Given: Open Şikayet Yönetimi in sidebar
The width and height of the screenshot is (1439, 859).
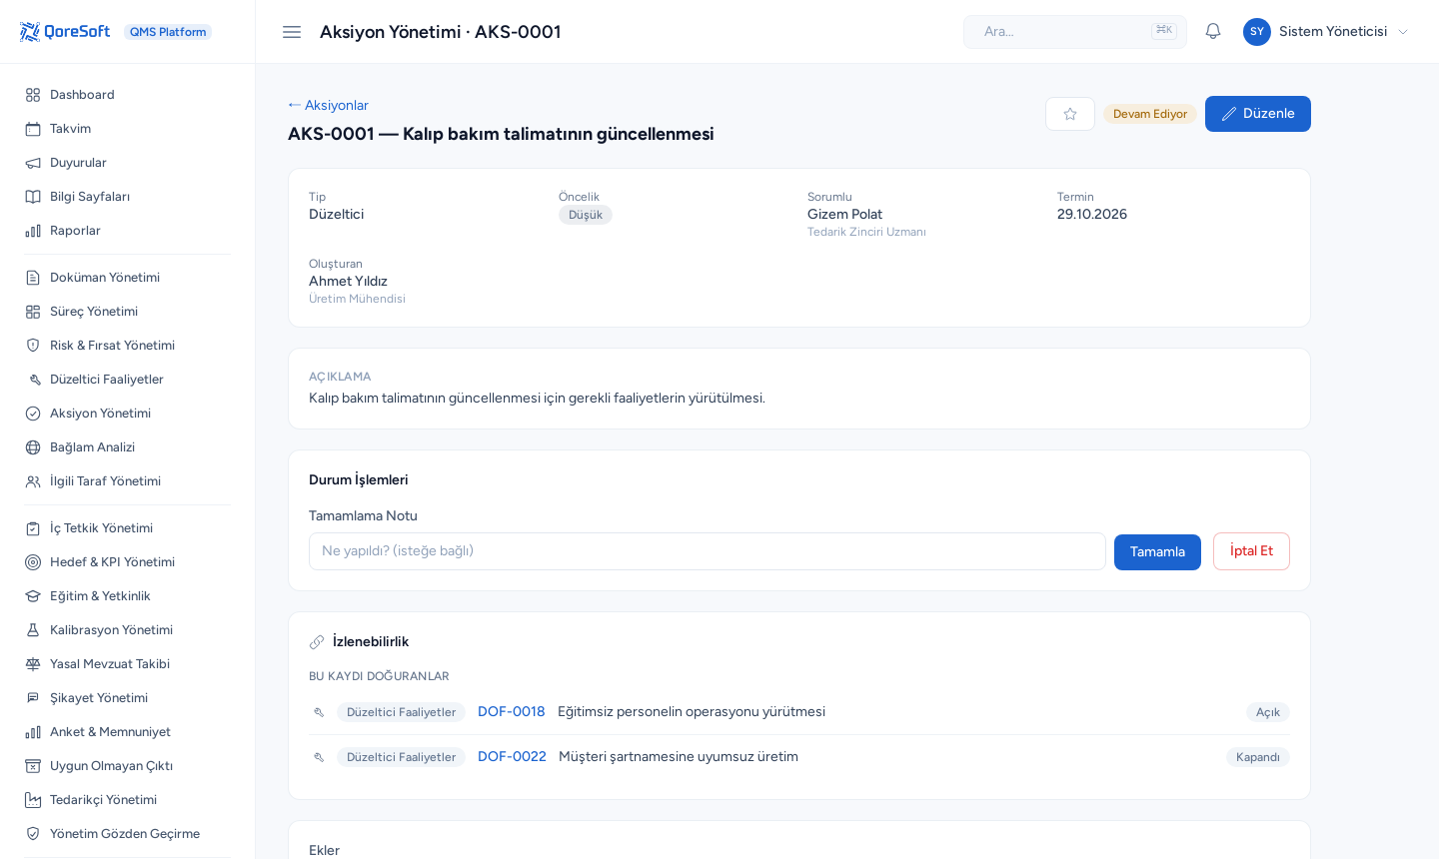Looking at the screenshot, I should (128, 698).
